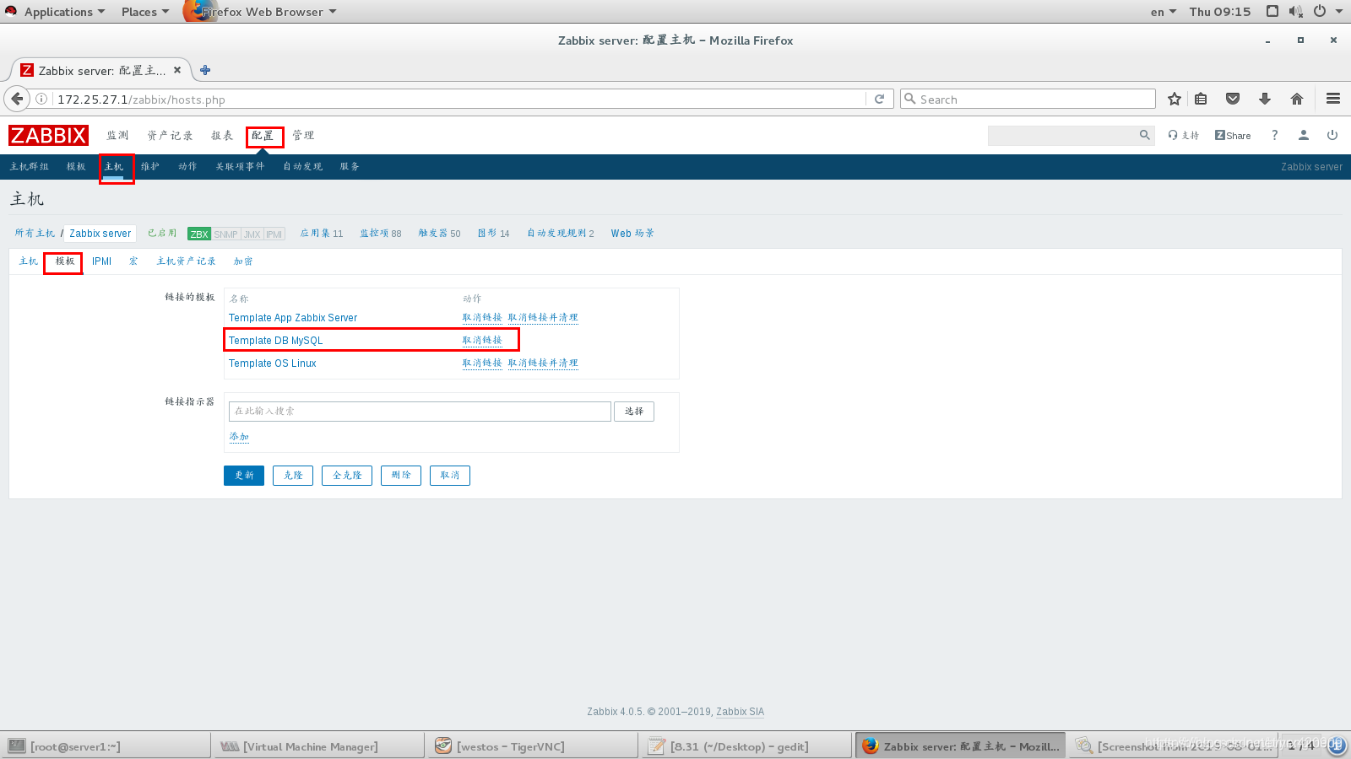Click the Zabbix Share link
Viewport: 1351px width, 759px height.
(x=1233, y=135)
